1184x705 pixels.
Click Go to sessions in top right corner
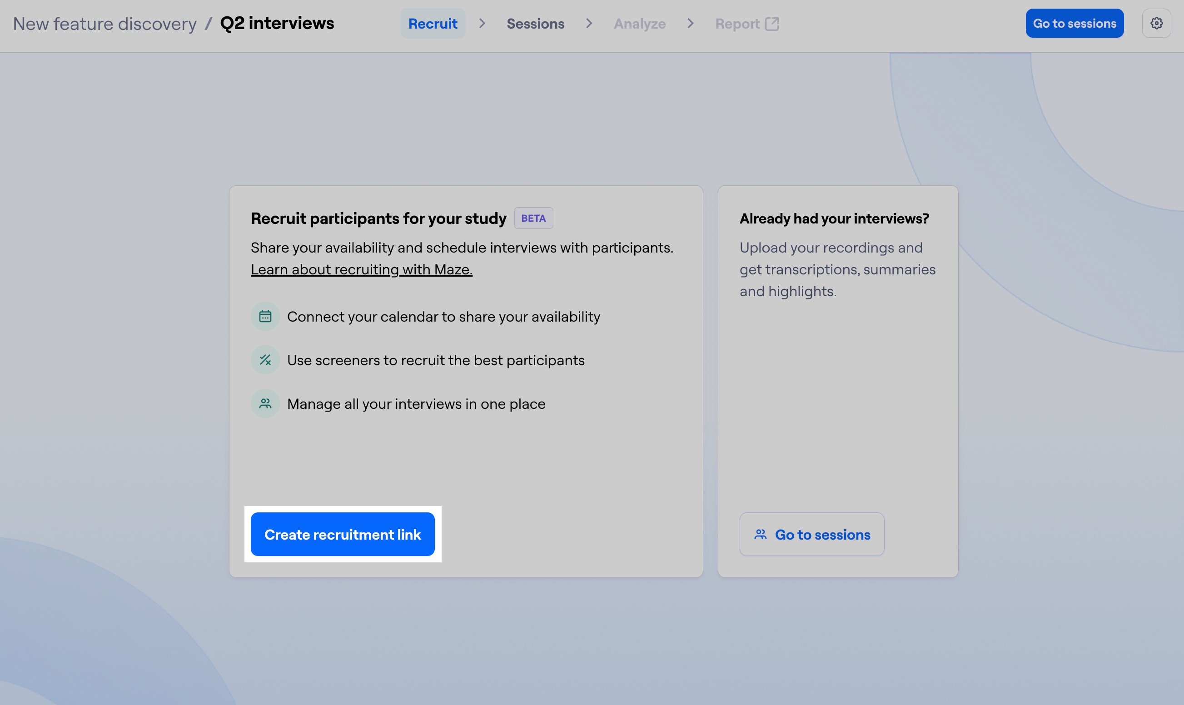pyautogui.click(x=1074, y=23)
